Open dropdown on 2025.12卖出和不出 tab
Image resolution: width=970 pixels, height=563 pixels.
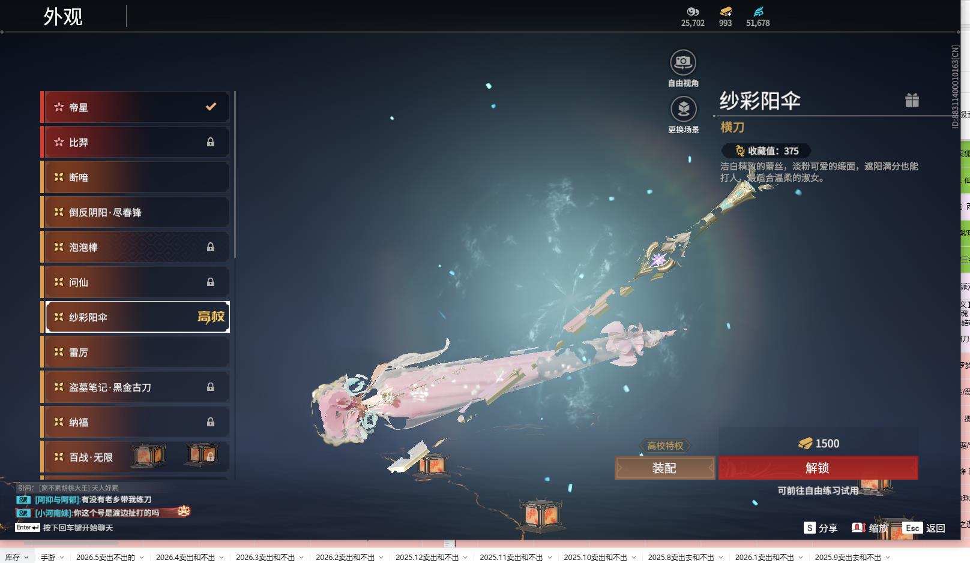click(x=465, y=558)
